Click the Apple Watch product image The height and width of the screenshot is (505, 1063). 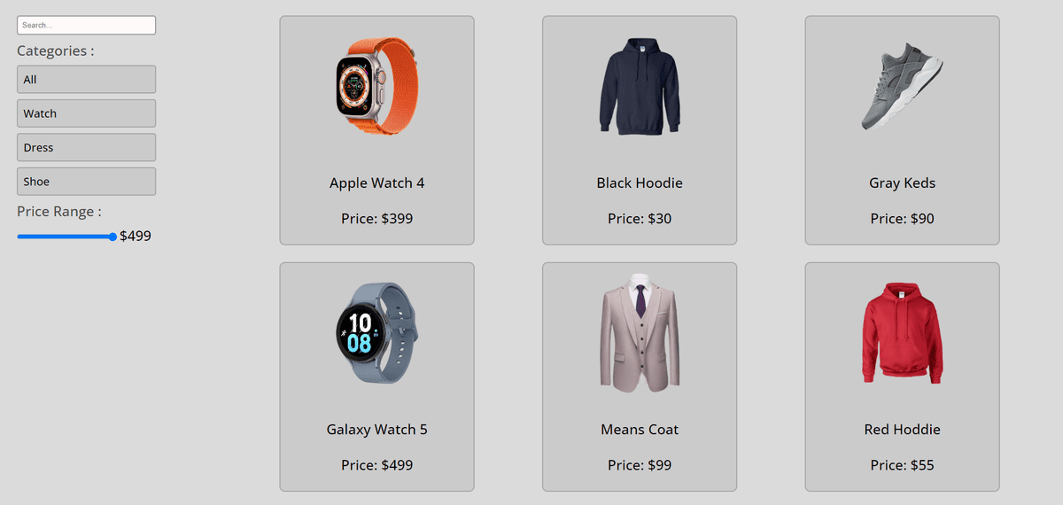tap(377, 87)
